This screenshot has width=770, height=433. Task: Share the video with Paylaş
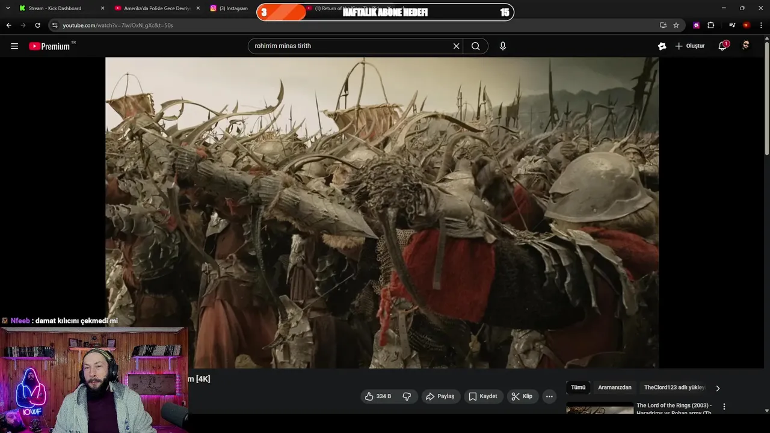pyautogui.click(x=440, y=396)
